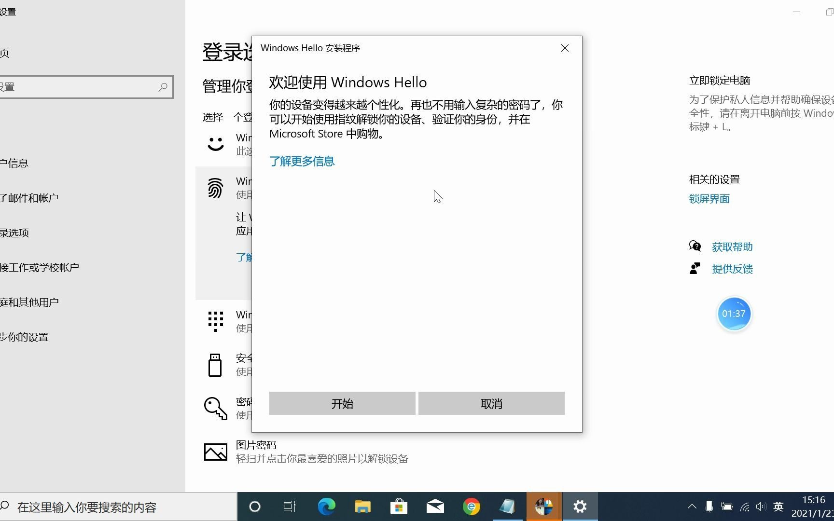The width and height of the screenshot is (834, 521).
Task: Open Task View on the taskbar
Action: (x=289, y=507)
